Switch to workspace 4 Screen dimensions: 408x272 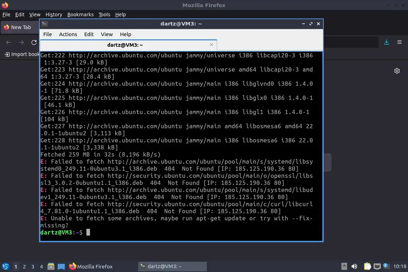coord(41,267)
